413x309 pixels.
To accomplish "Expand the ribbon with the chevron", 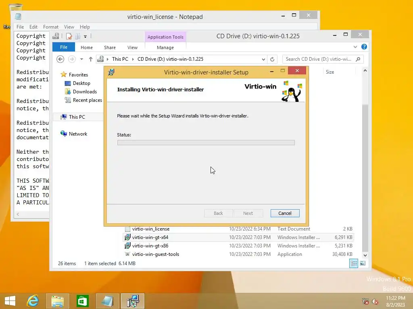I will [x=355, y=47].
